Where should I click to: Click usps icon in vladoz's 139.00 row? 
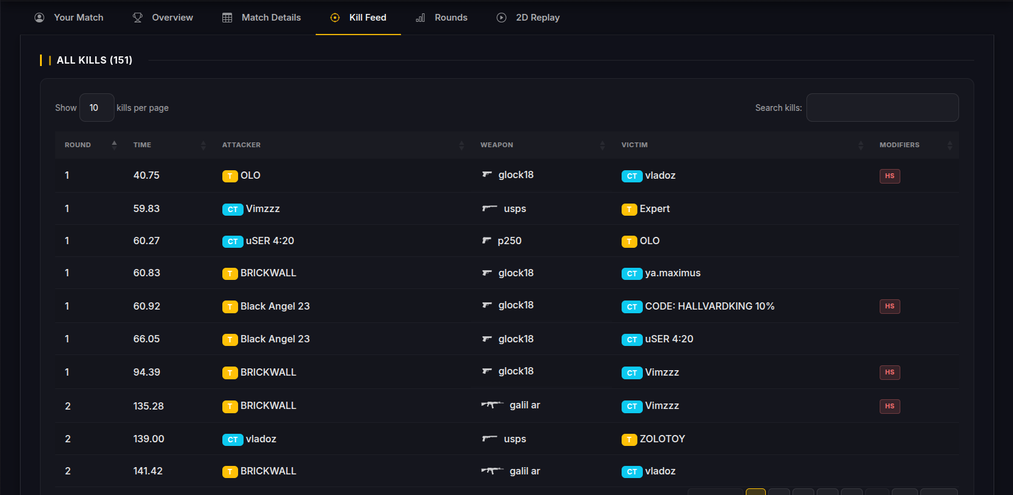[x=490, y=439]
